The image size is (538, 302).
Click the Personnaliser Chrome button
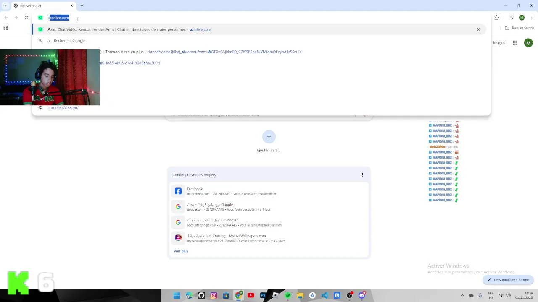click(x=508, y=280)
